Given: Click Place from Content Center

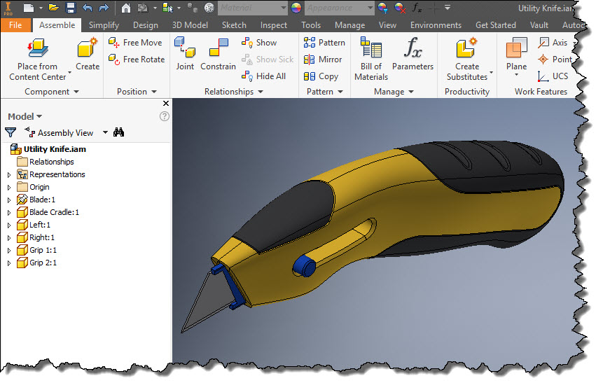Looking at the screenshot, I should coord(38,60).
